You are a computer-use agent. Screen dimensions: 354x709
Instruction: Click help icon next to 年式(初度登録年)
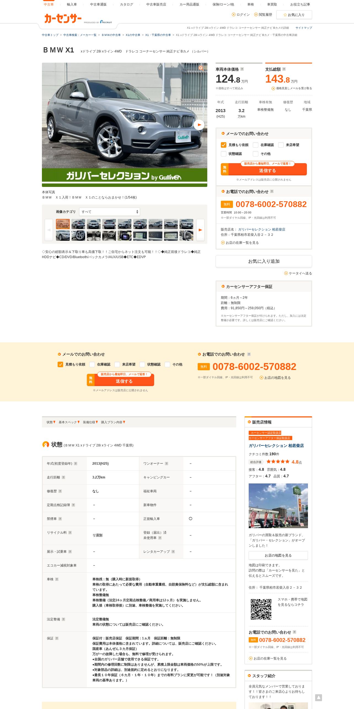point(76,464)
